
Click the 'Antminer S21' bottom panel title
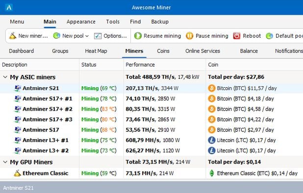click(x=18, y=188)
